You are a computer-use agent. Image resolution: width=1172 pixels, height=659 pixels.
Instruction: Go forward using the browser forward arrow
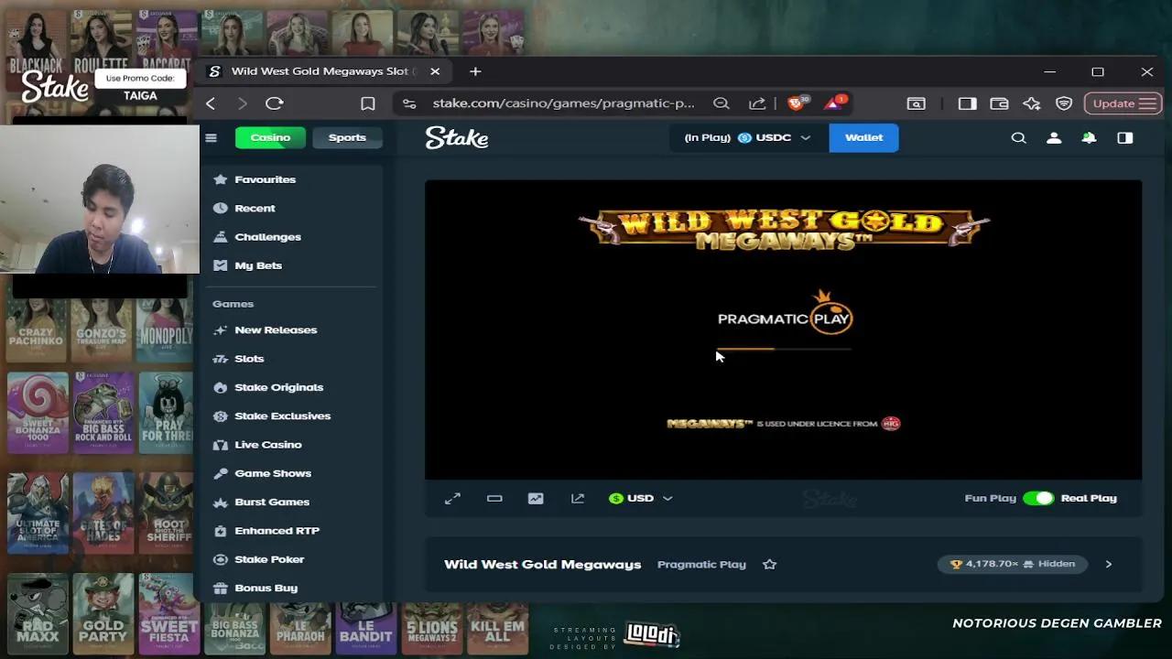coord(243,103)
